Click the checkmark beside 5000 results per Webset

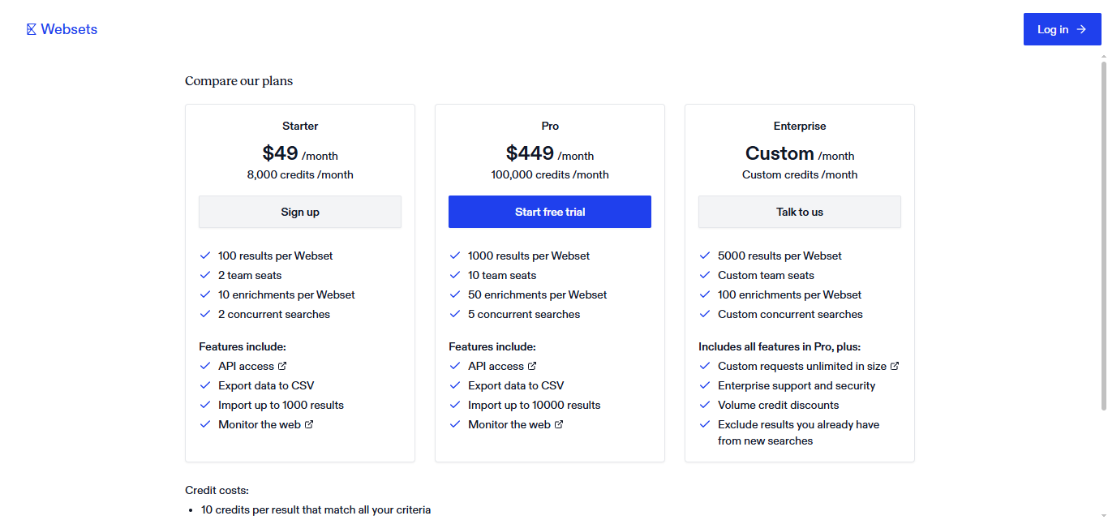click(704, 255)
